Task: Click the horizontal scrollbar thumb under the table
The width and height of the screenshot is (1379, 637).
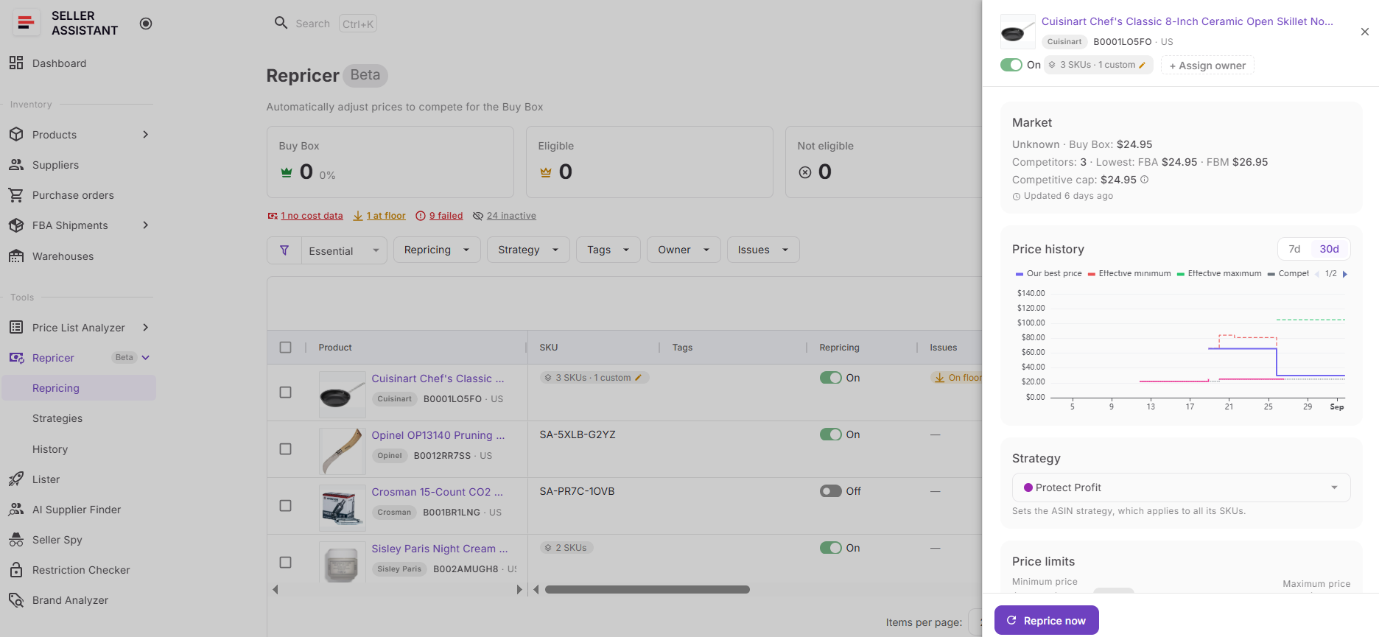Action: [648, 589]
